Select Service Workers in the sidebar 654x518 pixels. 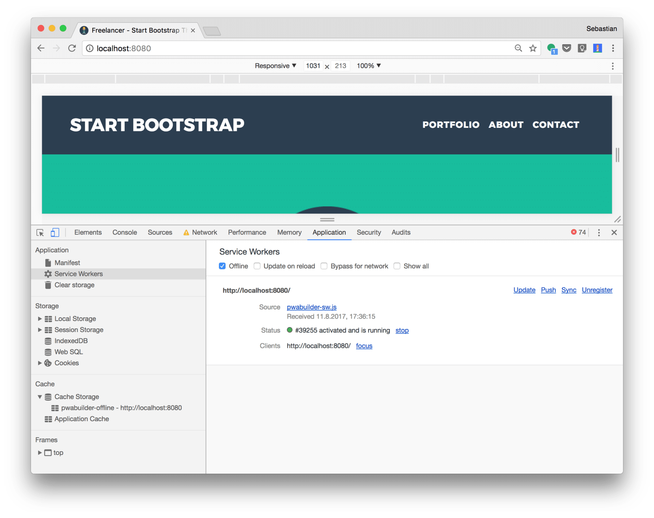pos(118,274)
